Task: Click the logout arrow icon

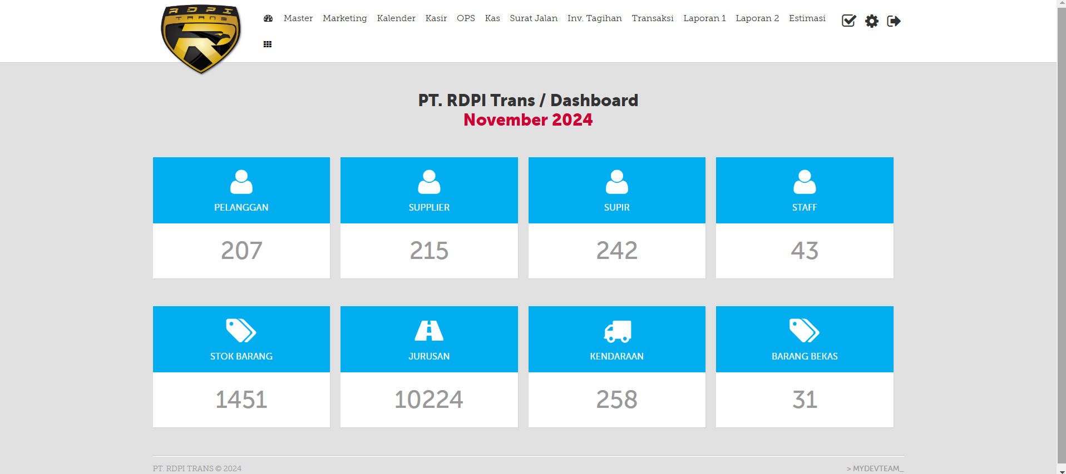Action: 894,21
